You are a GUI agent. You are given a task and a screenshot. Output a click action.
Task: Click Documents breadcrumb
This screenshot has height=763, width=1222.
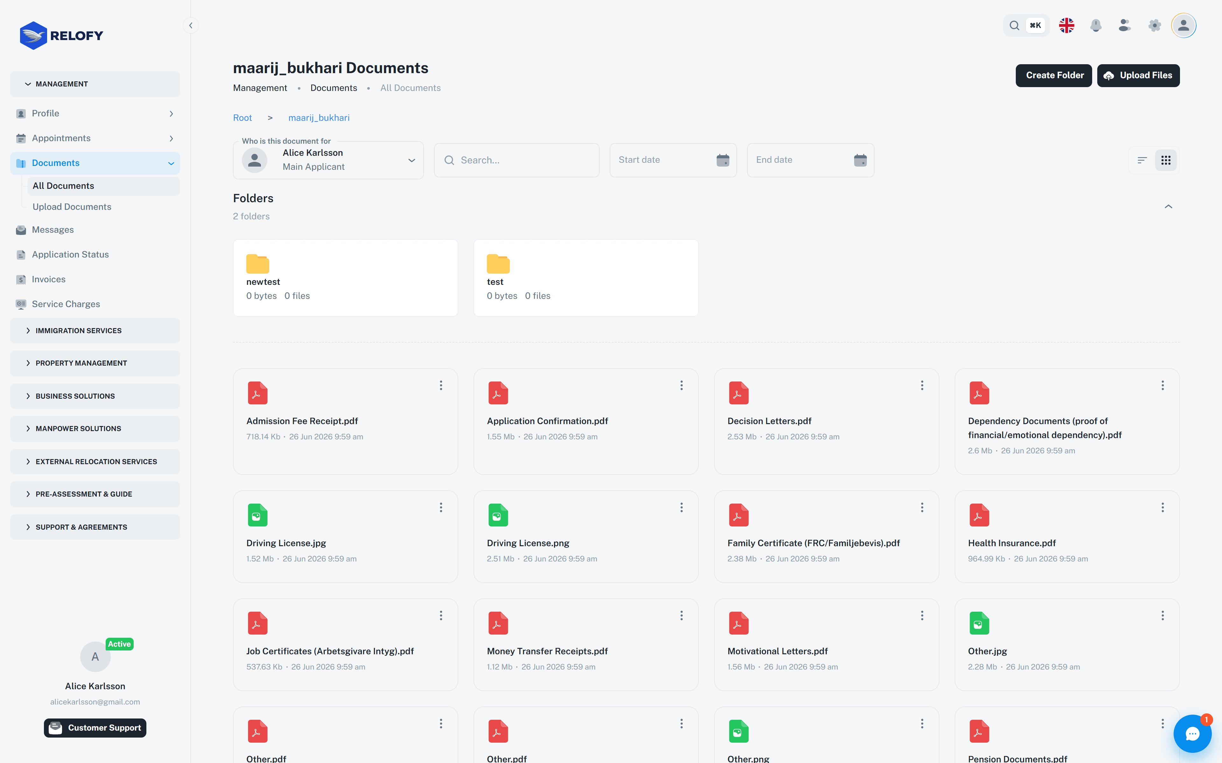point(334,88)
